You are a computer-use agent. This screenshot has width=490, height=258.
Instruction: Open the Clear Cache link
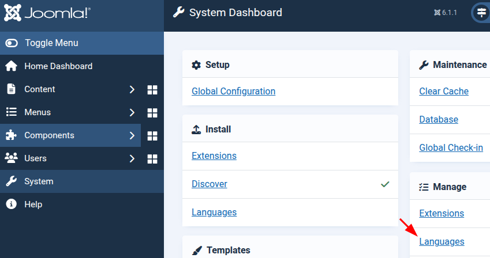click(x=444, y=91)
